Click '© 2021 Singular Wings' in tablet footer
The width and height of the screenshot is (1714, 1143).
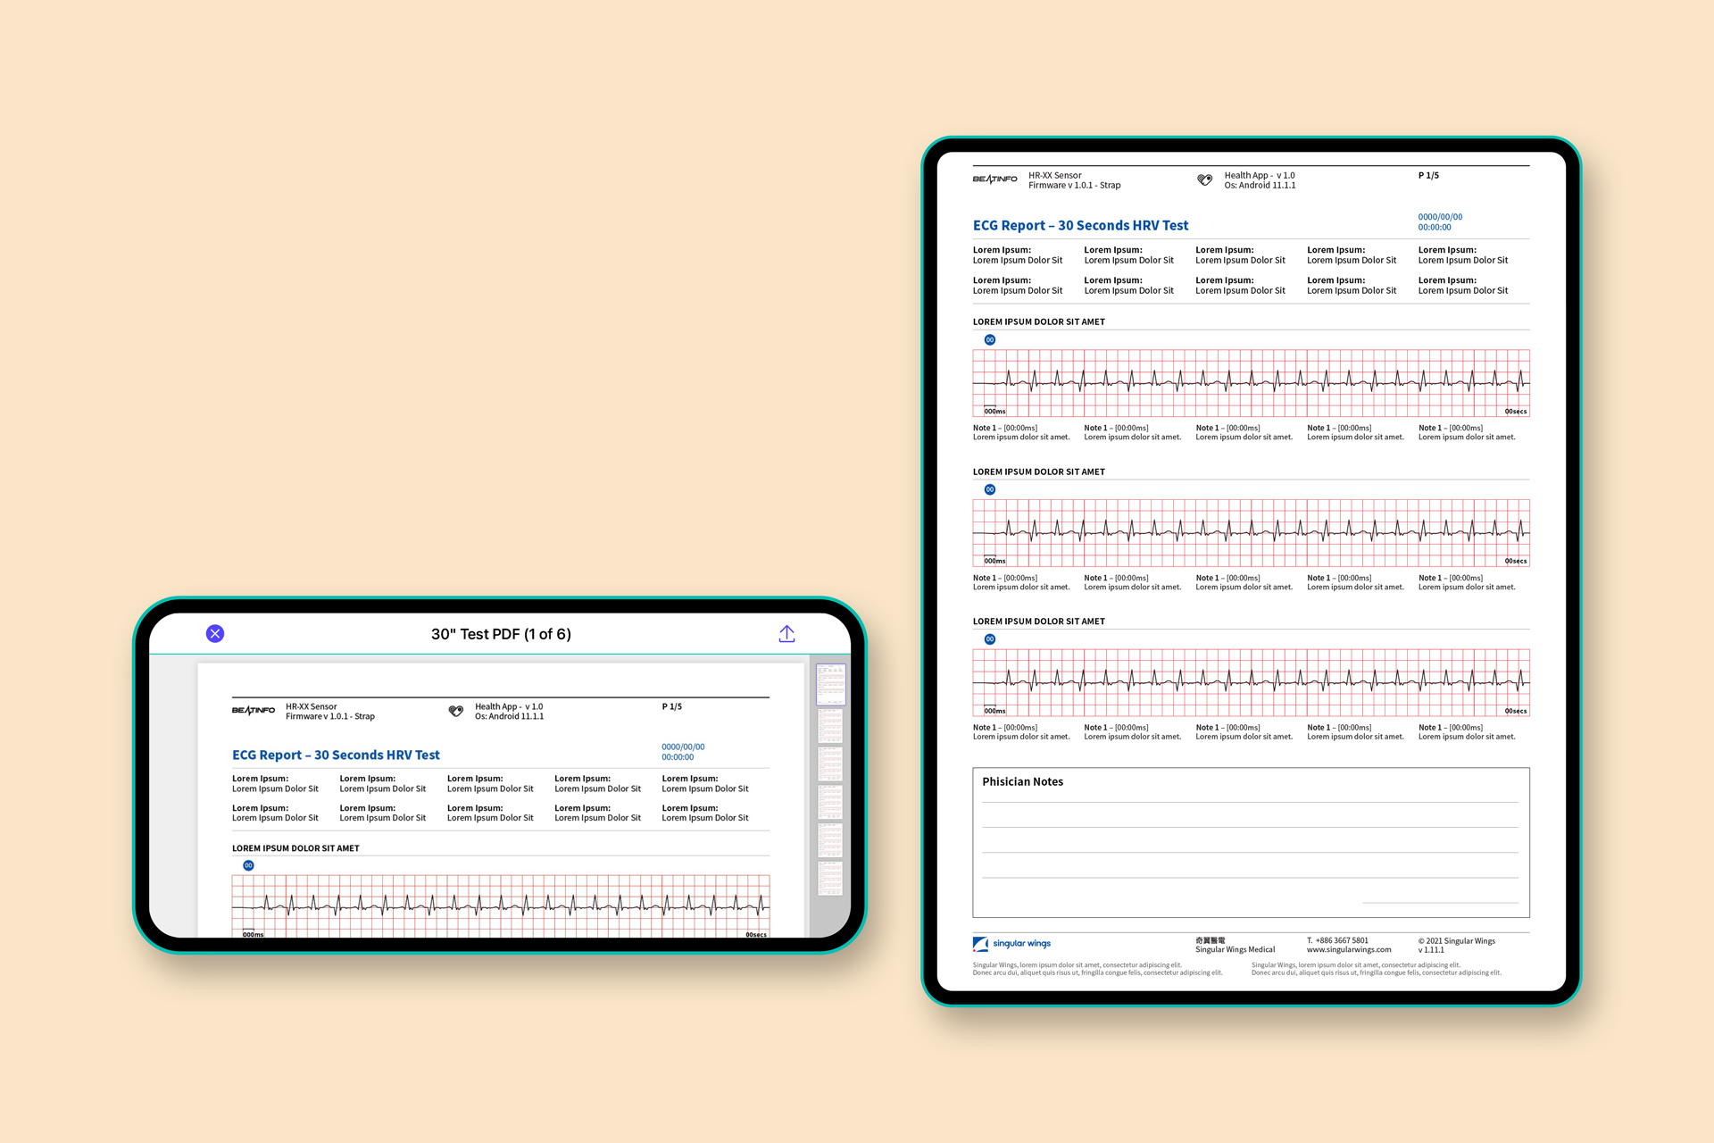pyautogui.click(x=1456, y=940)
